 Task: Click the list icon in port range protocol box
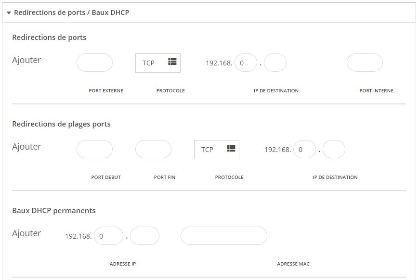[231, 148]
